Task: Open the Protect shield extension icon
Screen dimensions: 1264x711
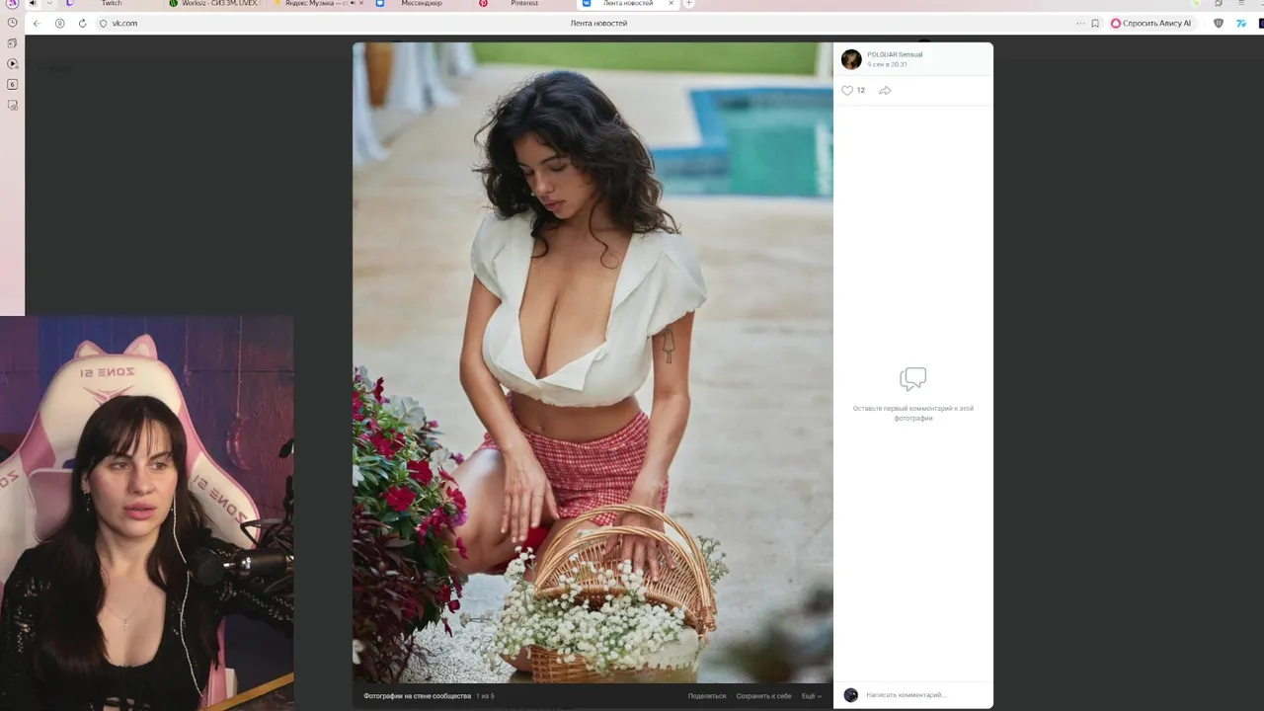Action: pos(1218,23)
